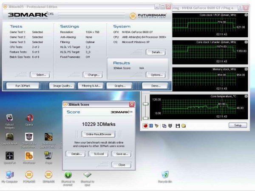
Task: Click the Futuremark Corporation logo
Action: click(x=148, y=16)
